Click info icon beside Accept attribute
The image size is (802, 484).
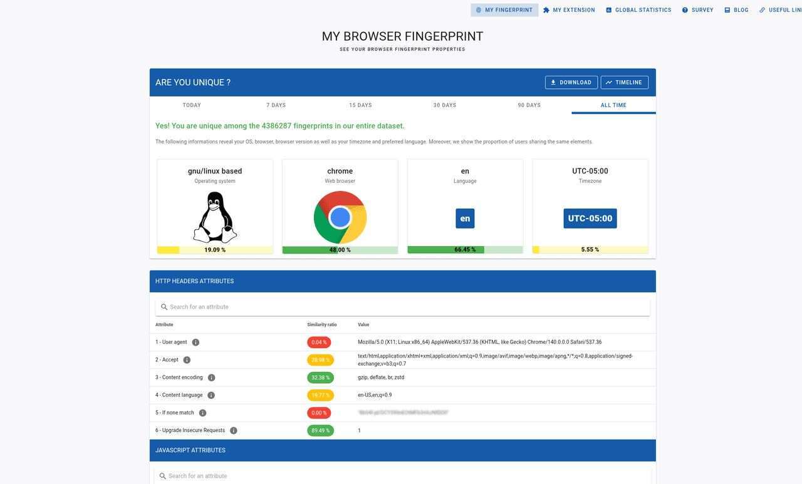[187, 360]
